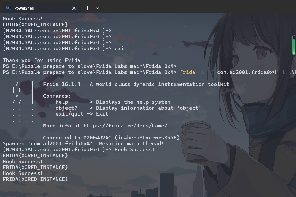Close the PowerShell tab
The image size is (296, 197).
tap(74, 8)
